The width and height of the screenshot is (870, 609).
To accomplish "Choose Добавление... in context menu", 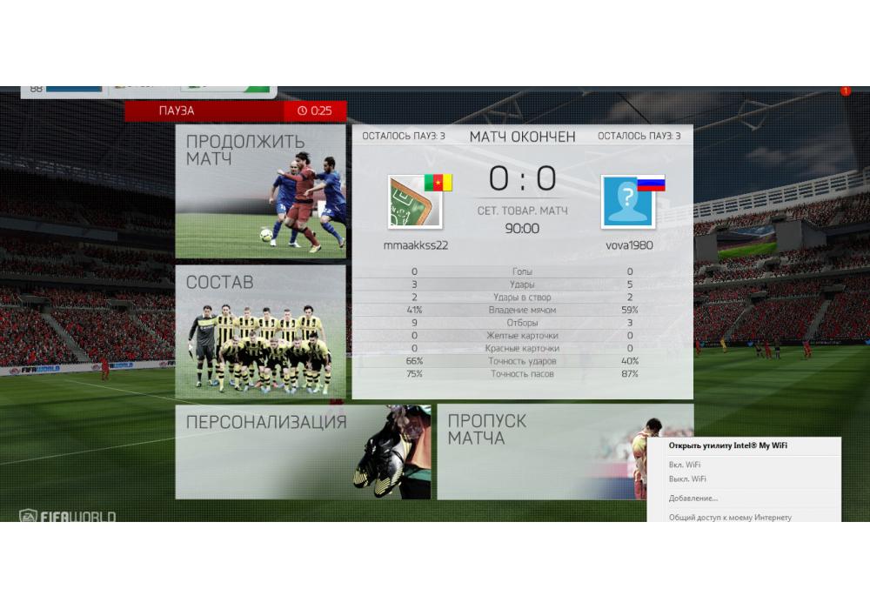I will (x=693, y=498).
